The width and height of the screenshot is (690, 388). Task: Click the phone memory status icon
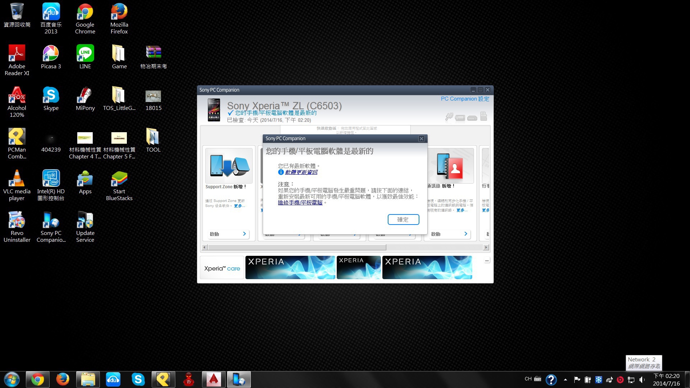[460, 117]
